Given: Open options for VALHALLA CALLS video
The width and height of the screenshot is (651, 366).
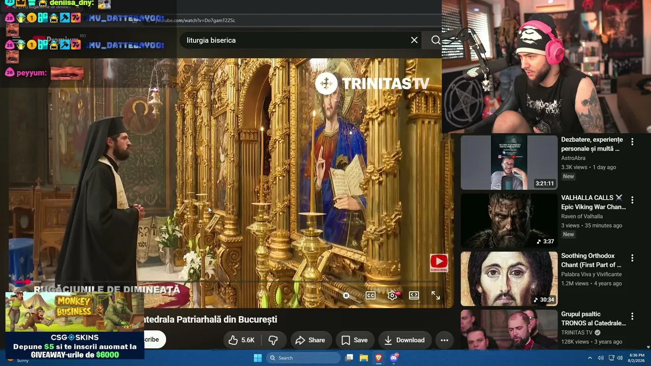Looking at the screenshot, I should click(x=632, y=200).
